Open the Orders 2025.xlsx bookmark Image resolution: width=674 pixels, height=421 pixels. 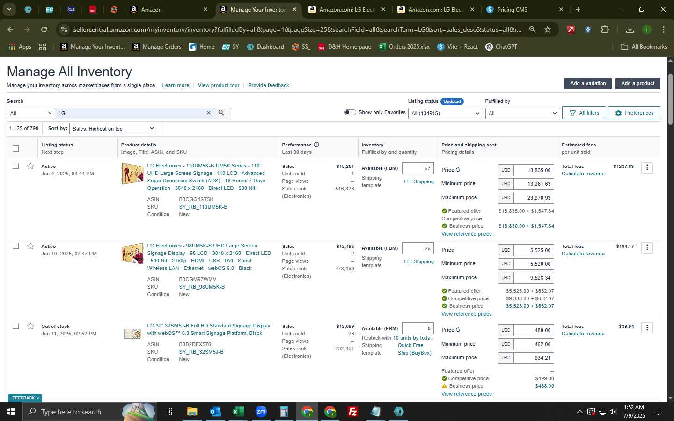tap(404, 47)
